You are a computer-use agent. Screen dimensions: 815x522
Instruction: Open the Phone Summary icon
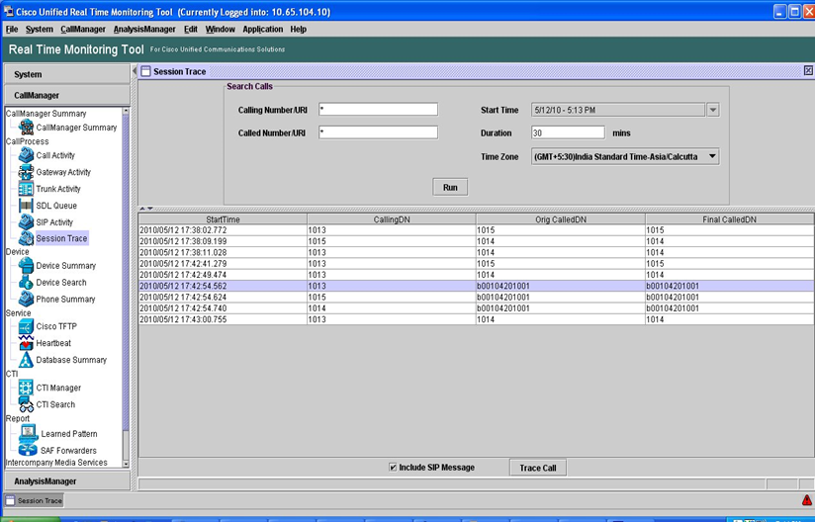pyautogui.click(x=26, y=299)
